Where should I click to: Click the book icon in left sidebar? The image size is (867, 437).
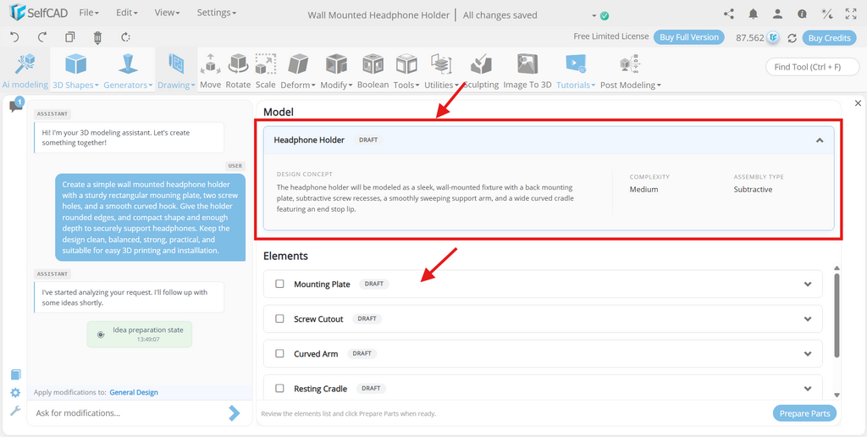point(15,374)
